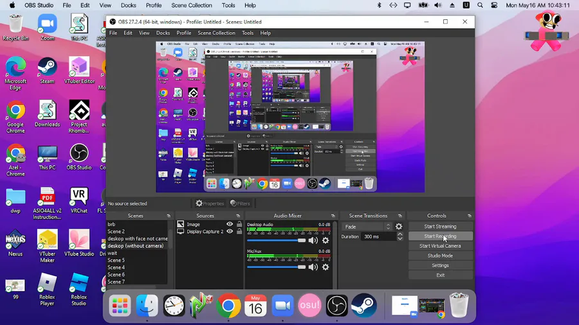Select desktop (without camera) scene

136,246
